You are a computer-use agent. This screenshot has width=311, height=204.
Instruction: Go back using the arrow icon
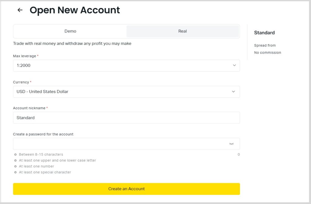click(20, 10)
